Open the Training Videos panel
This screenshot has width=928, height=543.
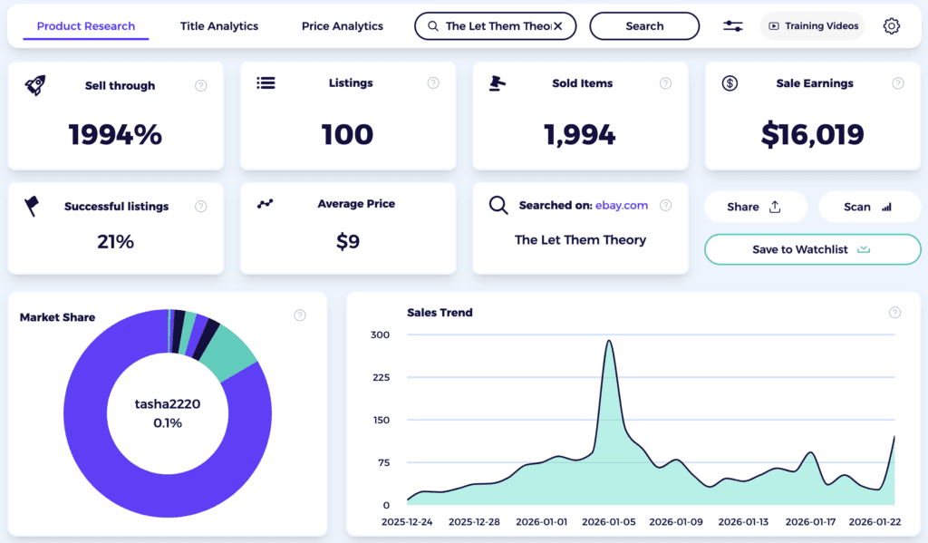tap(812, 26)
